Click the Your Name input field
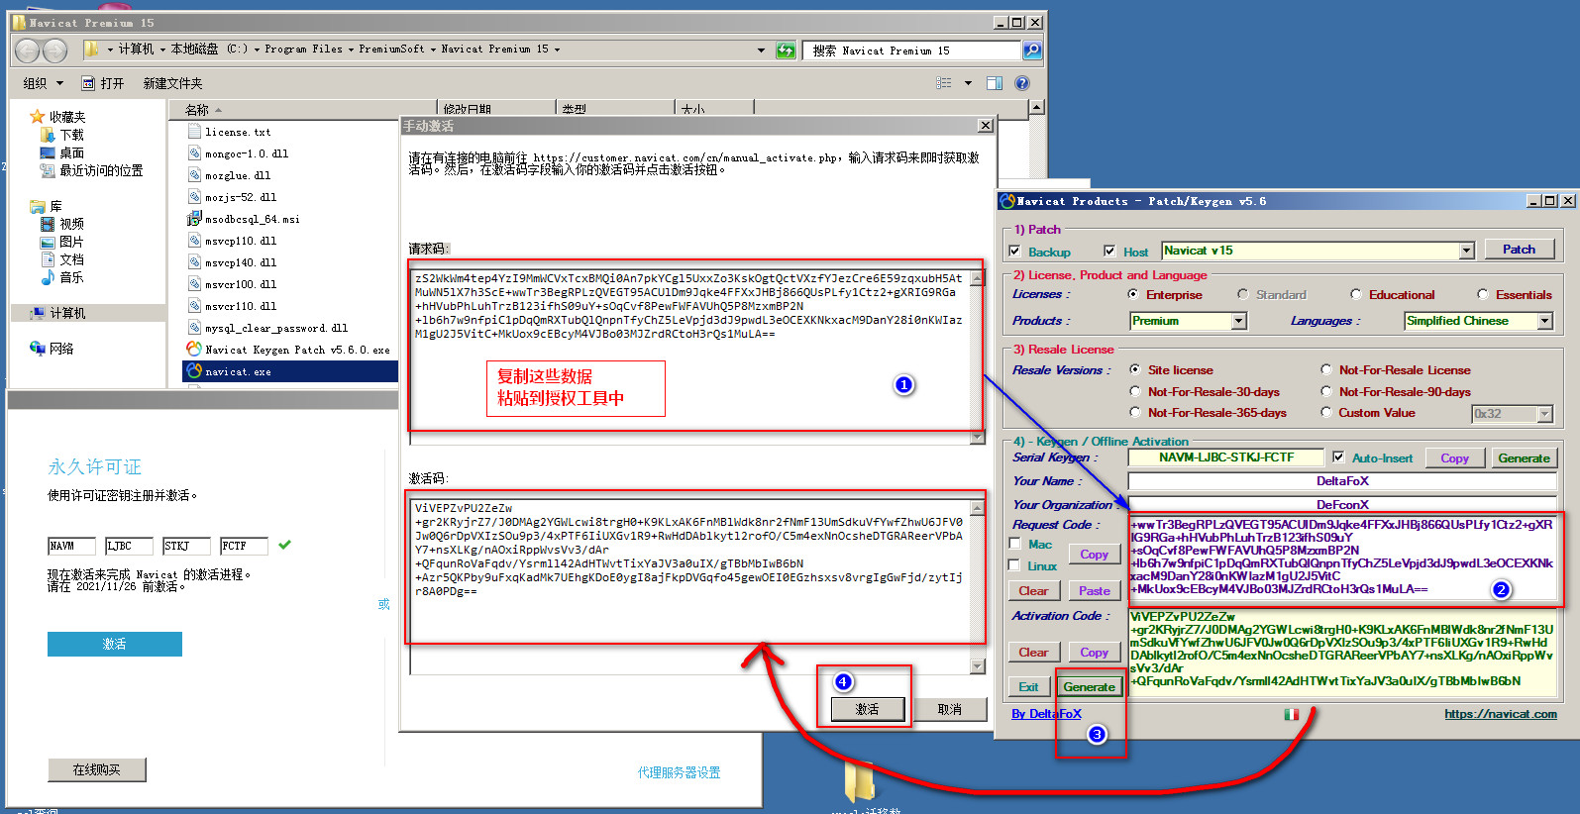Image resolution: width=1580 pixels, height=814 pixels. click(x=1341, y=481)
